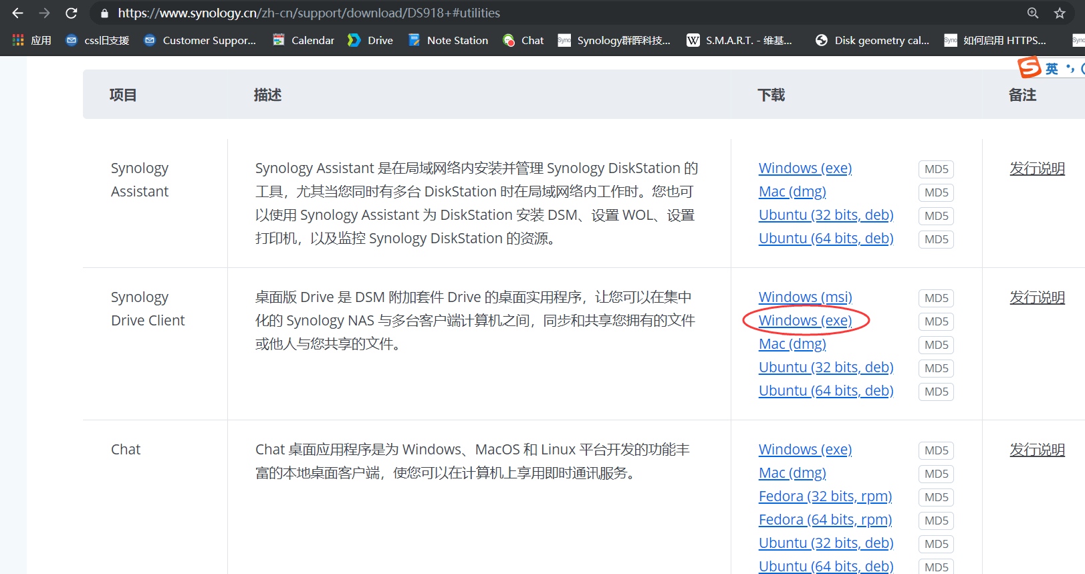Open 发行说明 for Synology Drive Client
1085x574 pixels.
click(x=1037, y=297)
